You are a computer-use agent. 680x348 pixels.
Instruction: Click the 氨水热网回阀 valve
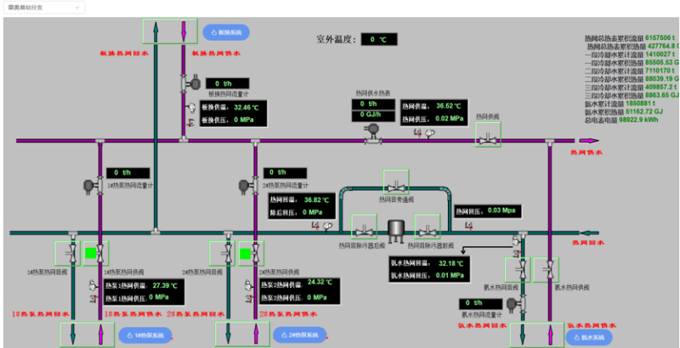click(518, 270)
